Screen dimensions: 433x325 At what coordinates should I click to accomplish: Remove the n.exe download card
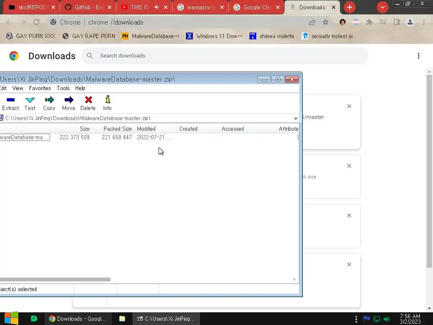(x=349, y=166)
